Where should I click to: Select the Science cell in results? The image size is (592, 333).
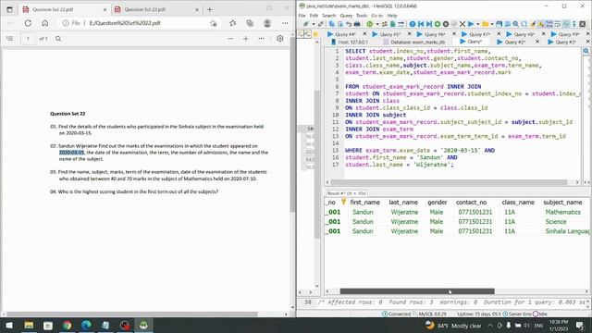click(556, 222)
